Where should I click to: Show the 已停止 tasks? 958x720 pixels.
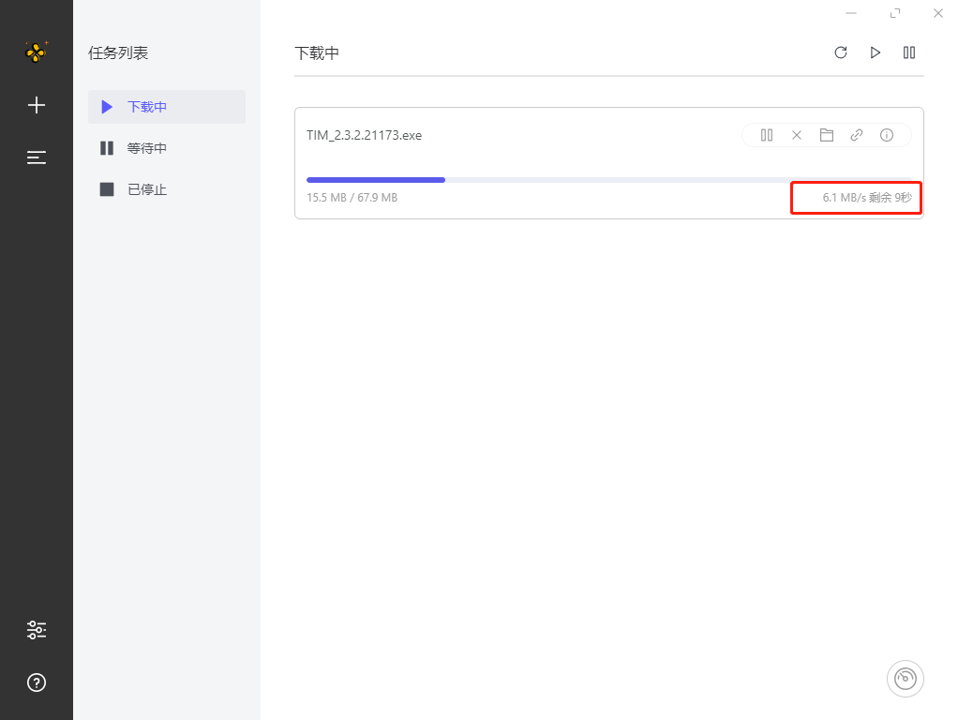pos(167,189)
